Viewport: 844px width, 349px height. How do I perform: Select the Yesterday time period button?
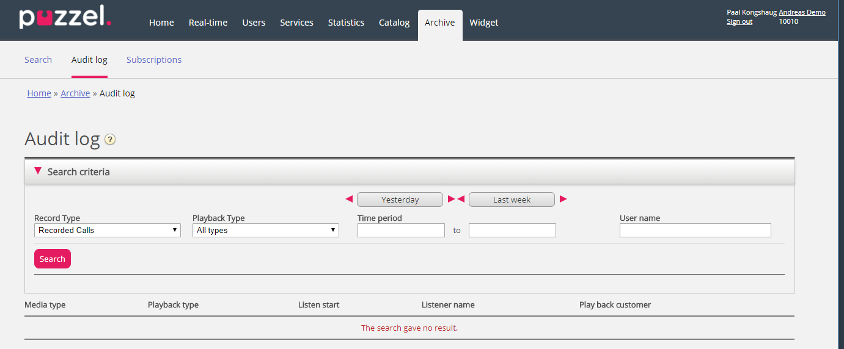[400, 200]
